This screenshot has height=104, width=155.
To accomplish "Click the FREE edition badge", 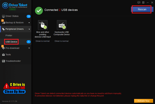I will coord(12,9).
